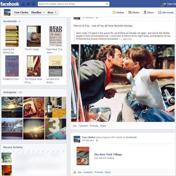Open notifications globe icon
176x176 pixels.
[x=33, y=4]
